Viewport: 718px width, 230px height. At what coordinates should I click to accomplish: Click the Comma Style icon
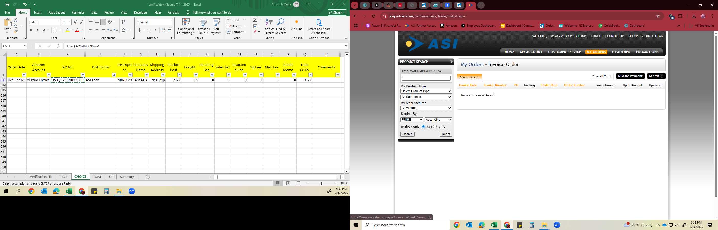156,30
